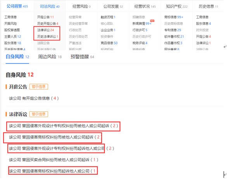Open 历史法律诉讼 1 link
The image size is (236, 179).
pyautogui.click(x=48, y=37)
